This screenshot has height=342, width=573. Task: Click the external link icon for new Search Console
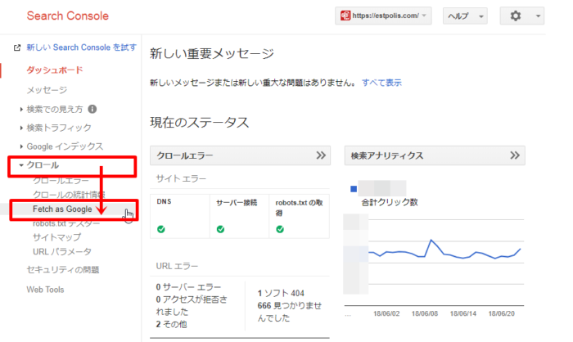click(17, 47)
